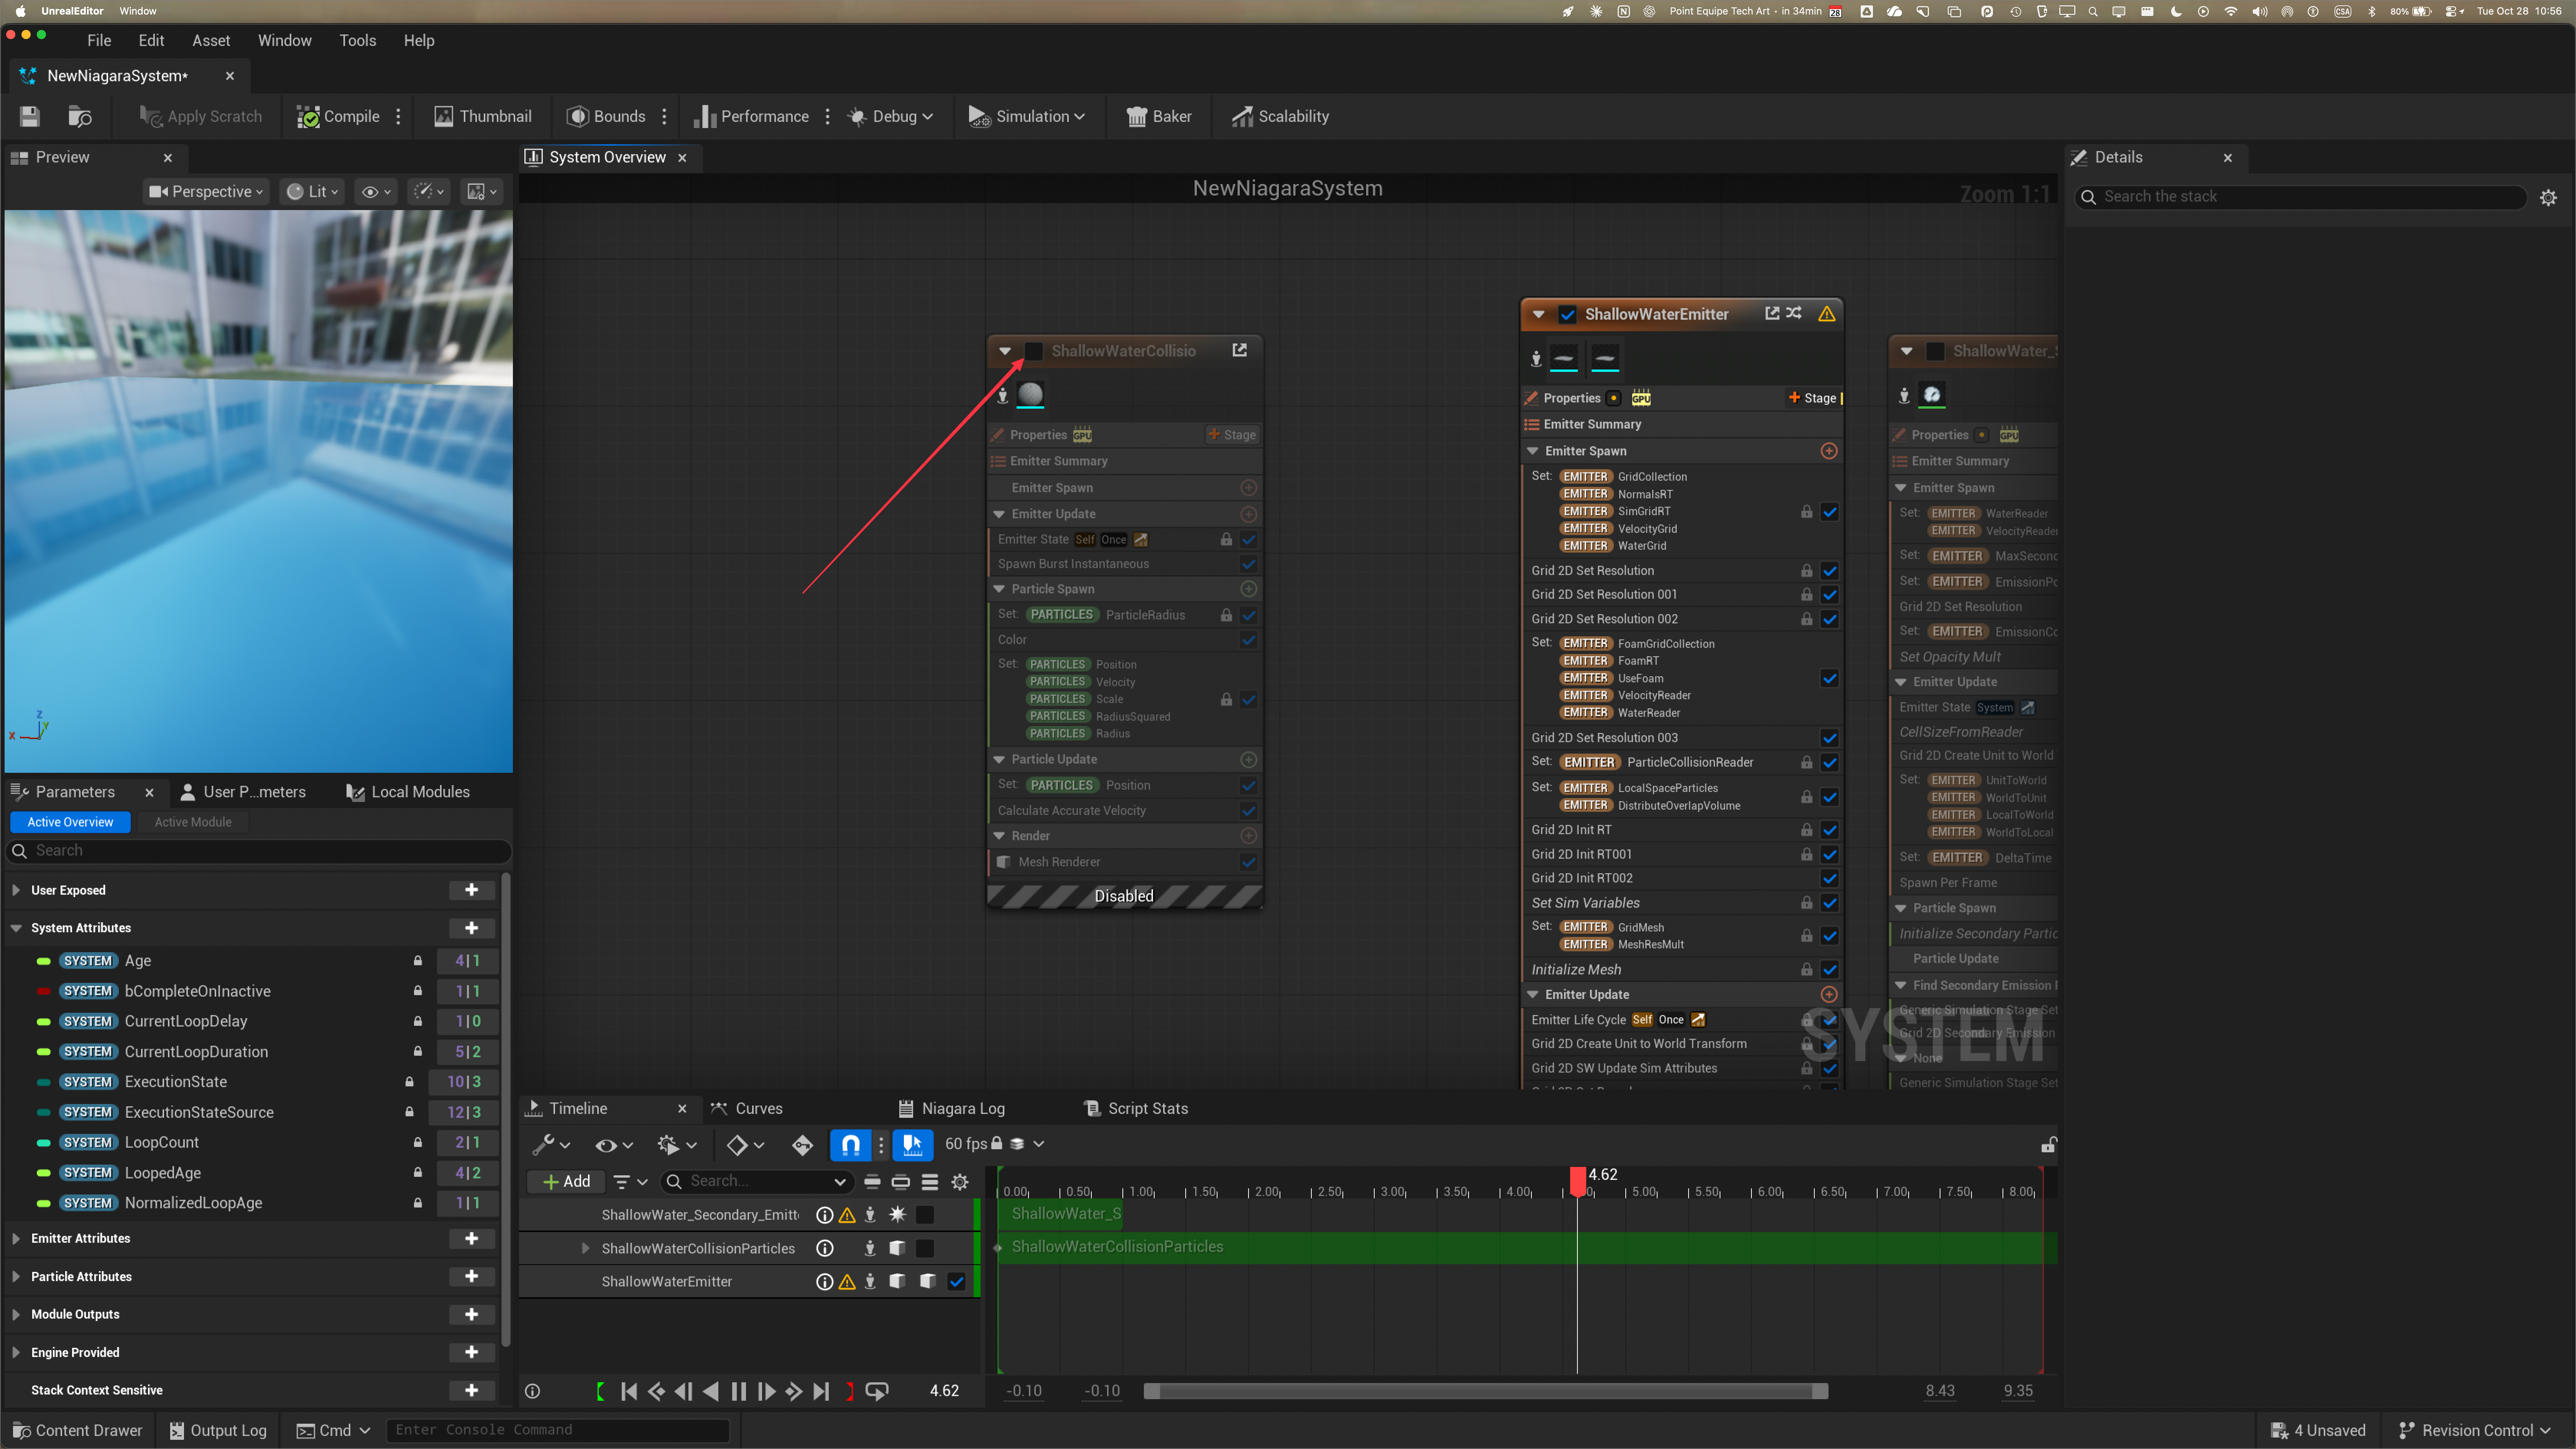Image resolution: width=2576 pixels, height=1449 pixels.
Task: Click the timeline track settings gear icon
Action: 960,1182
